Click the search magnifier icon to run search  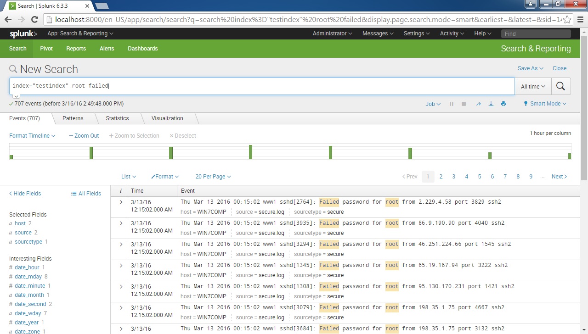point(561,86)
